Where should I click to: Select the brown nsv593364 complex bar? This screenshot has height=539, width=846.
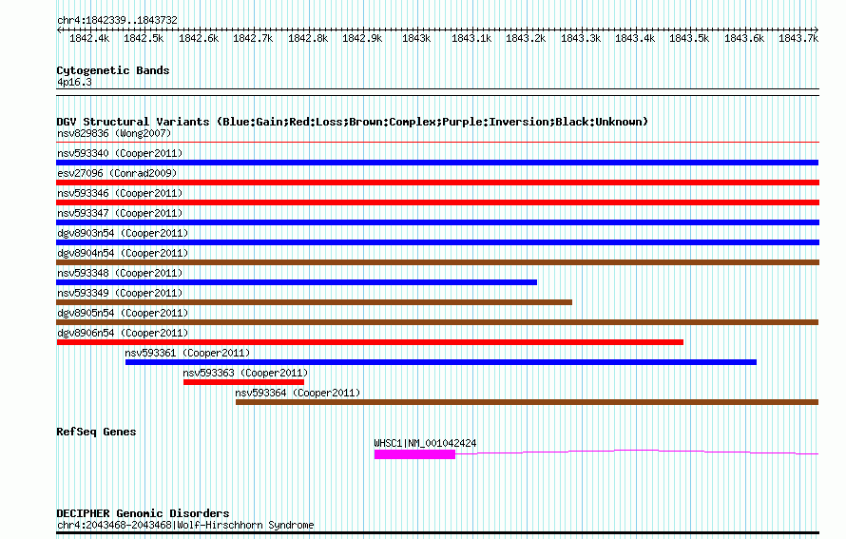point(528,402)
